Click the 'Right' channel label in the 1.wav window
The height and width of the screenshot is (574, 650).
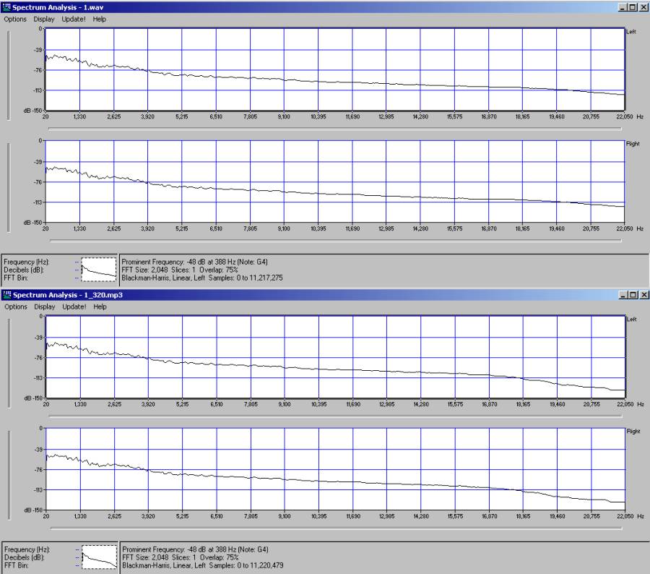click(x=633, y=144)
